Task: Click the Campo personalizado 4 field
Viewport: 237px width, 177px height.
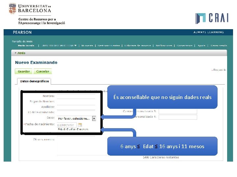Action: pyautogui.click(x=178, y=117)
